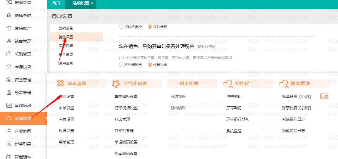Screen dimensions: 338x159
Task: Open the 打印管理 link
Action: click(x=122, y=119)
